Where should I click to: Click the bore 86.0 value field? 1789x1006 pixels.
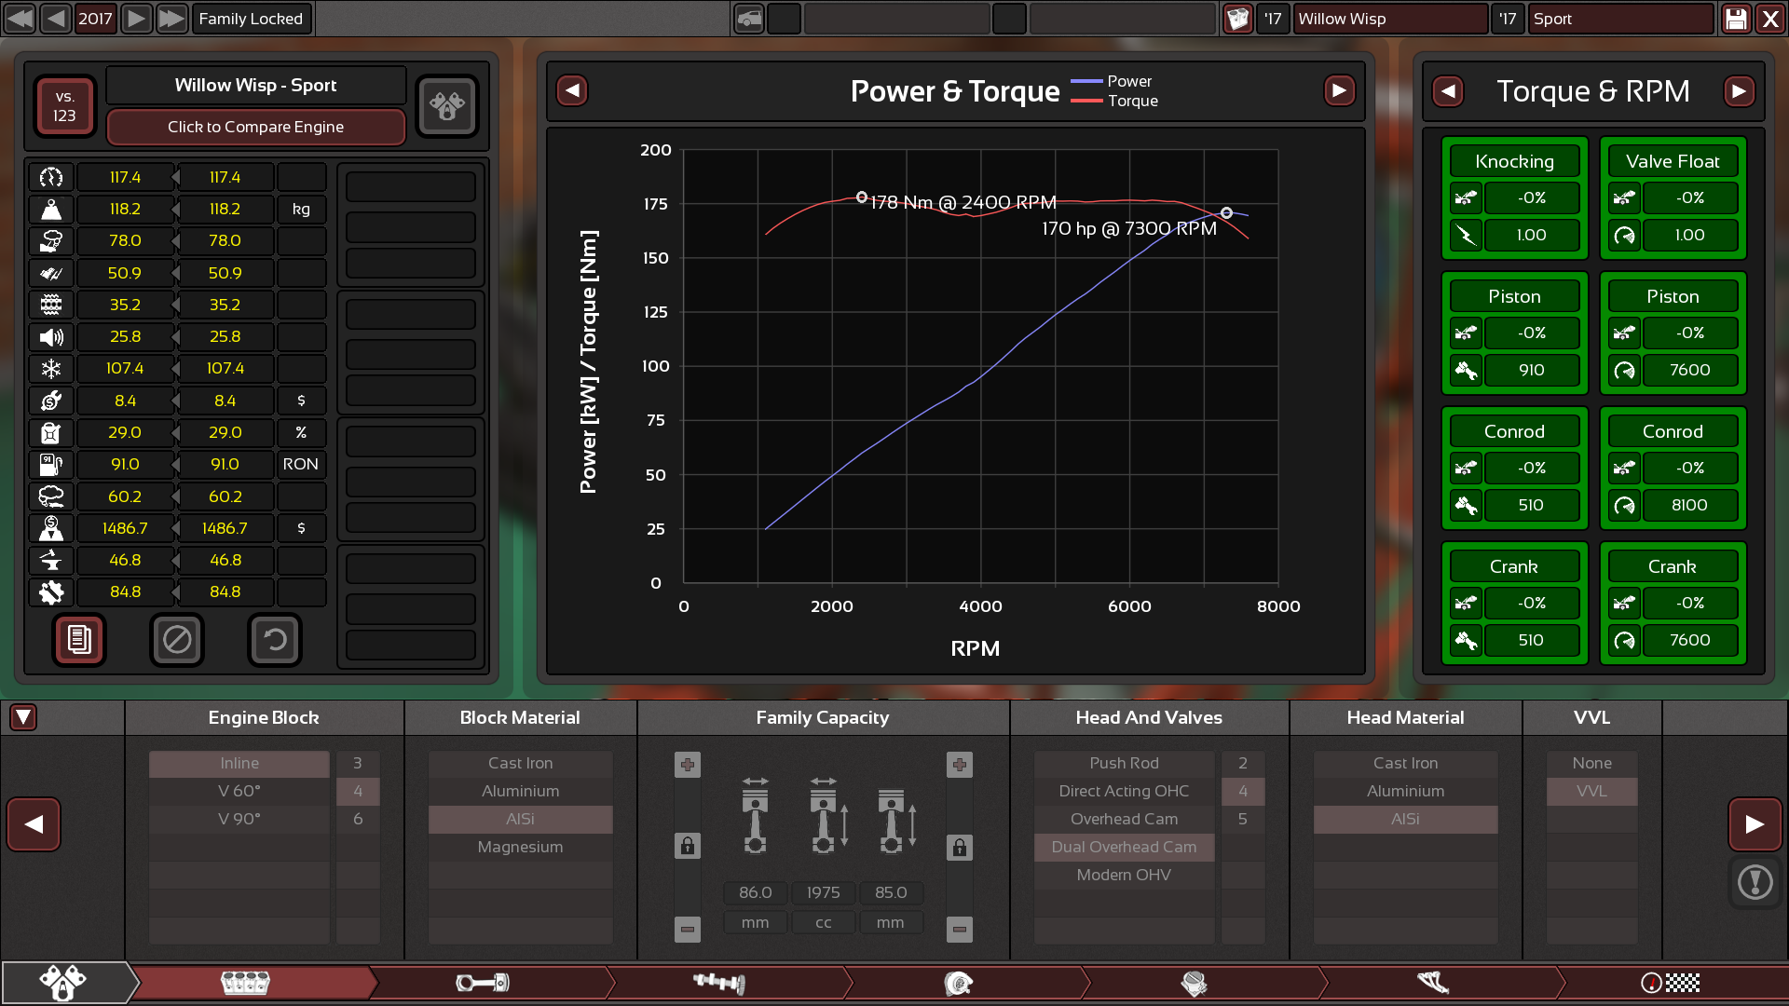click(x=755, y=892)
